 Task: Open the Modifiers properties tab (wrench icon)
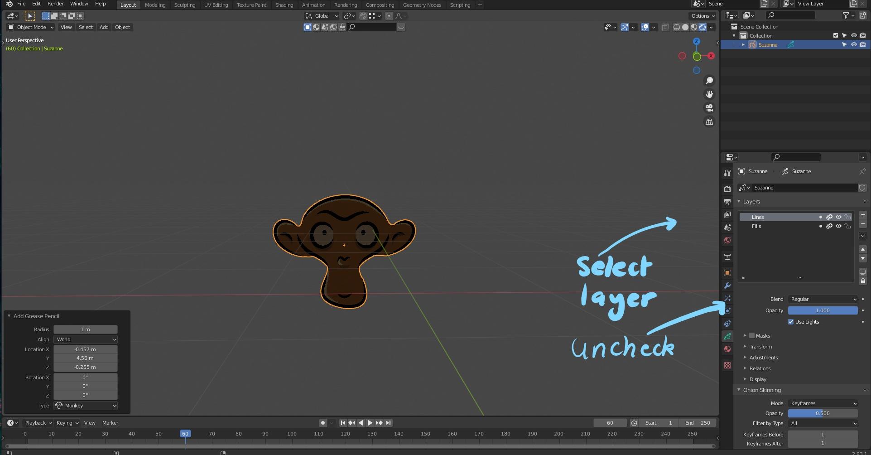(x=727, y=286)
